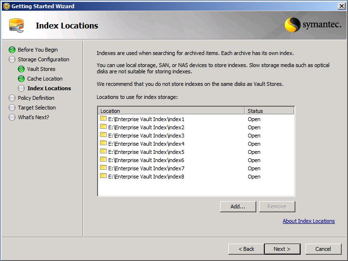Click the Open status of index1
Screen dimensions: 348x261
[254, 119]
